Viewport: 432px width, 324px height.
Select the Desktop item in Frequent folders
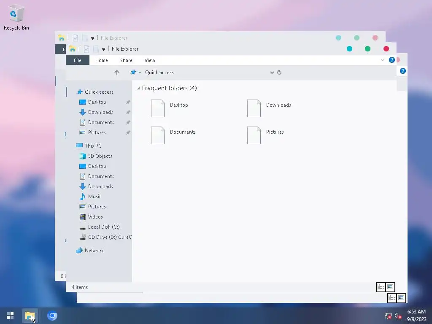(x=170, y=108)
